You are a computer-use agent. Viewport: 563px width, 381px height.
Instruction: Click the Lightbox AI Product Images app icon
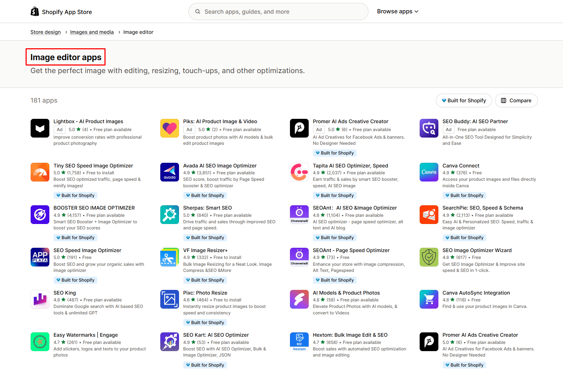[x=40, y=128]
